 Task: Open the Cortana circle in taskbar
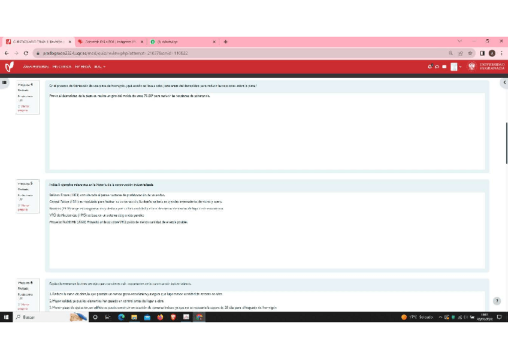95,317
